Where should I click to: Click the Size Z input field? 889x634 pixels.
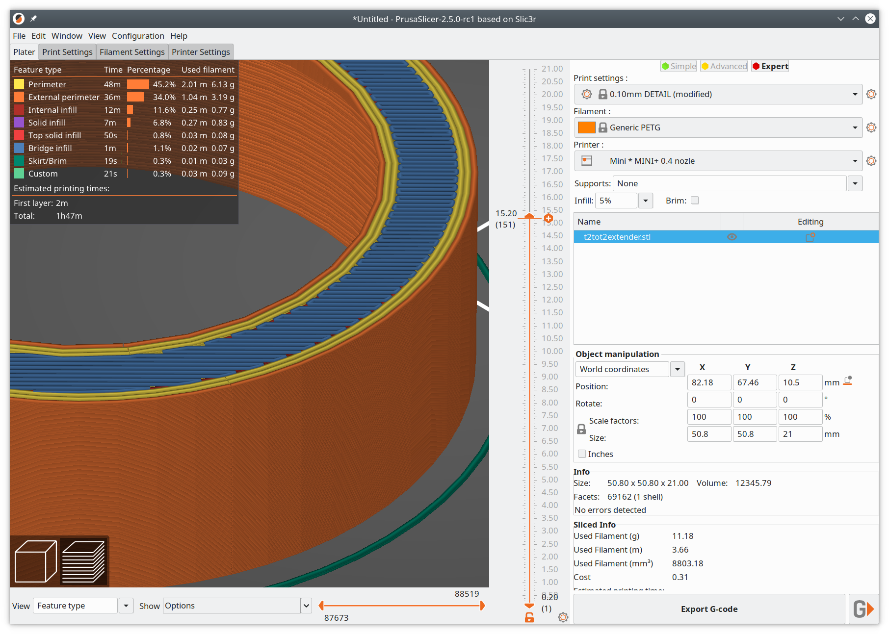coord(800,434)
